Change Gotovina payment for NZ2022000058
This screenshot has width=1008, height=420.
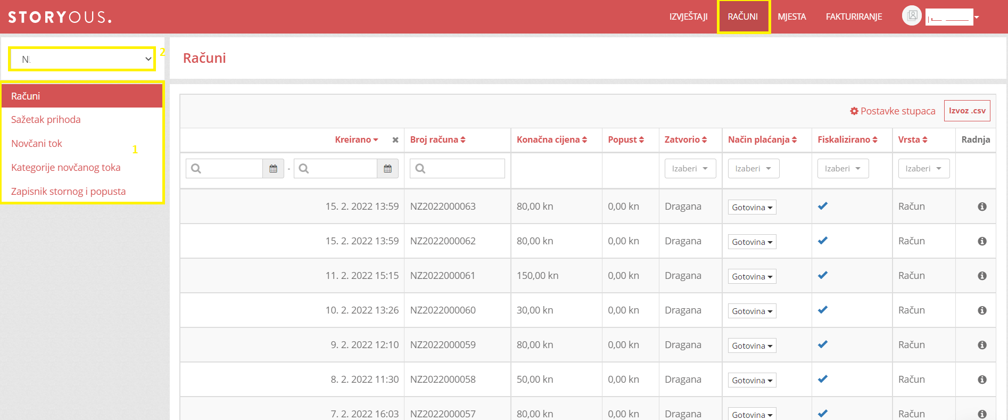[x=752, y=380]
